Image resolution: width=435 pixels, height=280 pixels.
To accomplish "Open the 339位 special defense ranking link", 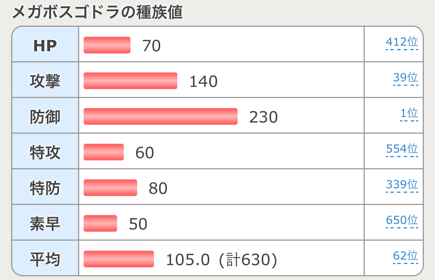I will point(402,185).
